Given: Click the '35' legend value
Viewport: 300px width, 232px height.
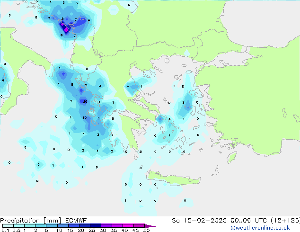Looking at the screenshot, I should (114, 230).
